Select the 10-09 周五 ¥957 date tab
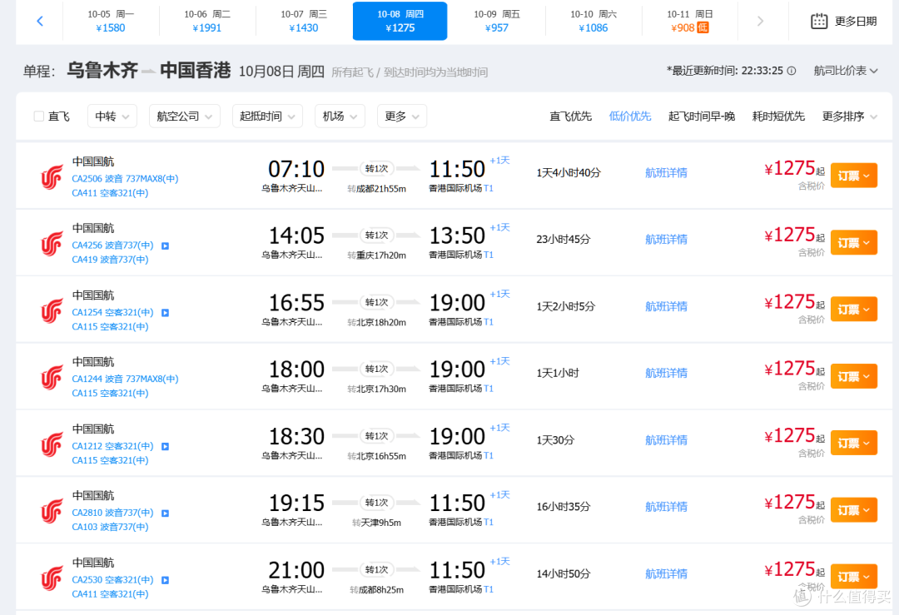Viewport: 899px width, 615px height. [x=496, y=21]
